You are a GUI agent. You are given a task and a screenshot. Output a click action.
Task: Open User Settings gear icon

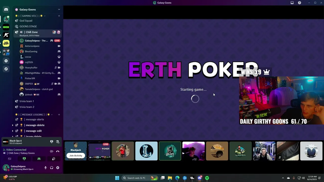pos(58,168)
